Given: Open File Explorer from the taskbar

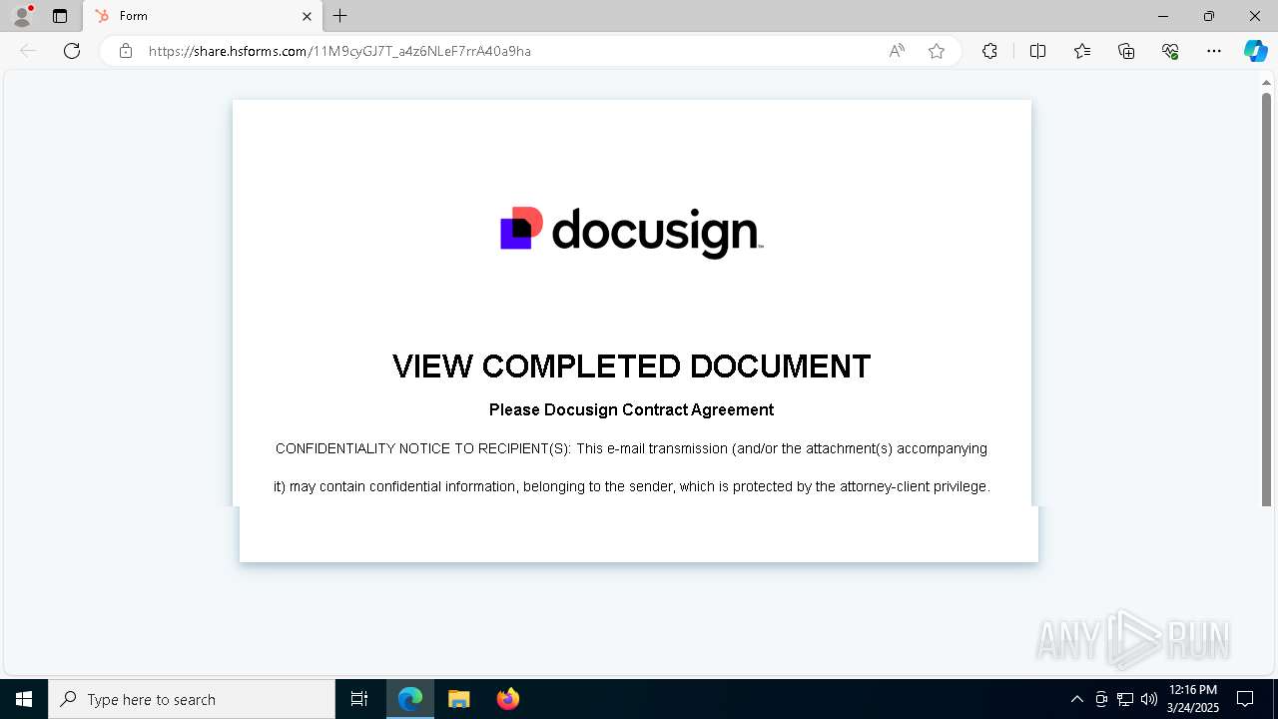Looking at the screenshot, I should (459, 699).
